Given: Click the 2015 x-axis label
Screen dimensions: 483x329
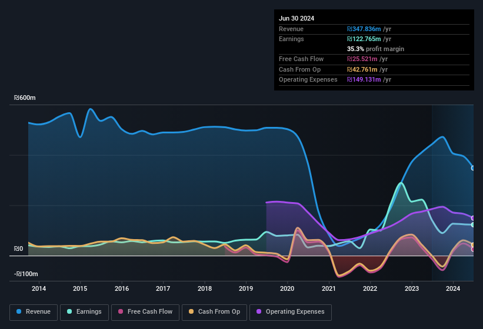Looking at the screenshot, I should tap(80, 288).
